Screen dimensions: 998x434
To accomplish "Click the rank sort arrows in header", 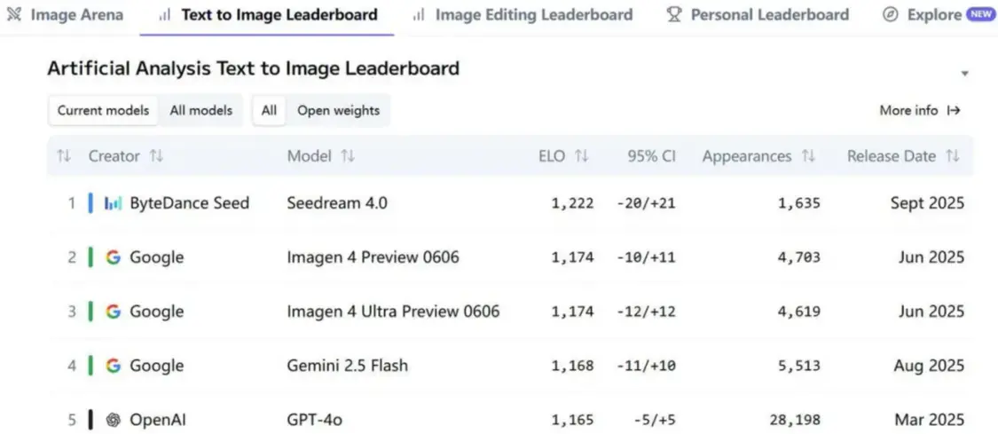I will coord(63,156).
